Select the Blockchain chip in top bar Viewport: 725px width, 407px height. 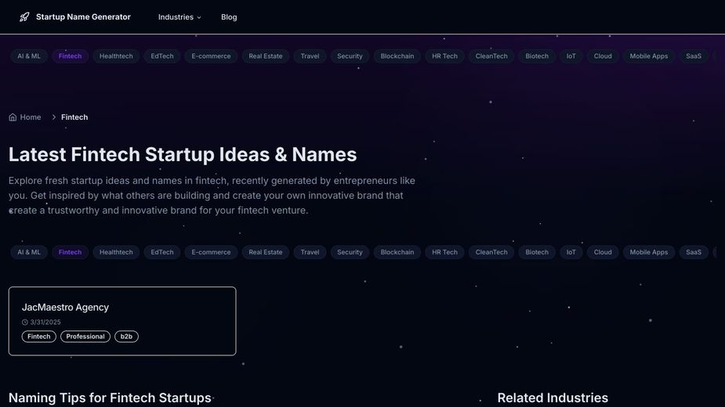(397, 56)
